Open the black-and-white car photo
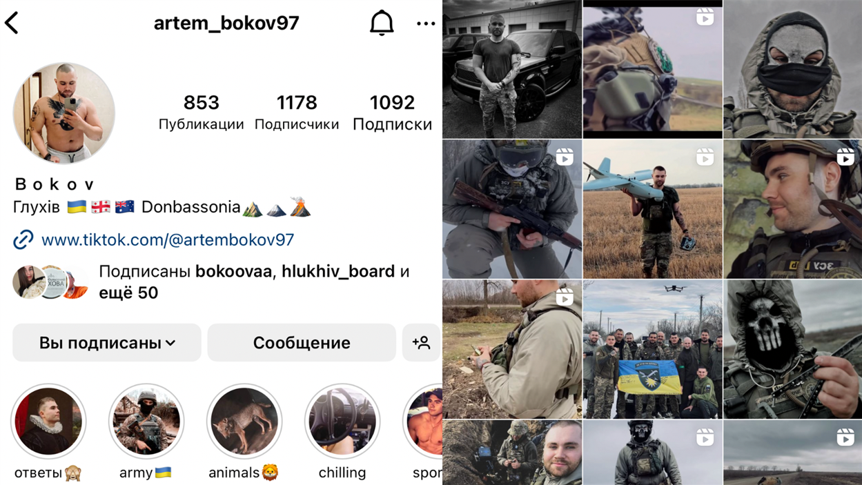Image resolution: width=862 pixels, height=485 pixels. [512, 69]
